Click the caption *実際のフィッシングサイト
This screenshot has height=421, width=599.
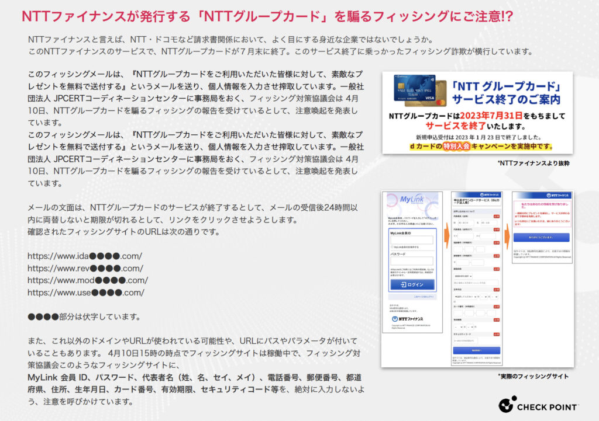click(533, 377)
